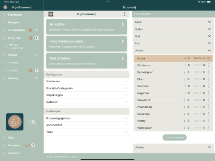
Task: Click the brewery avatar in header
Action: click(5, 7)
